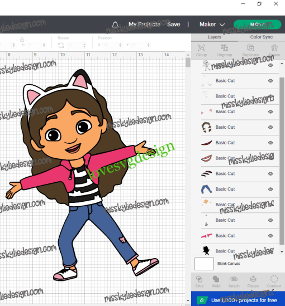This screenshot has width=285, height=306.
Task: Click the Position X stepper arrows
Action: tap(120, 45)
